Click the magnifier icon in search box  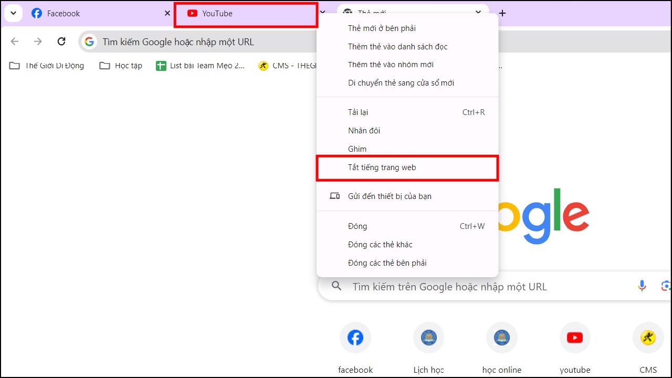(337, 286)
